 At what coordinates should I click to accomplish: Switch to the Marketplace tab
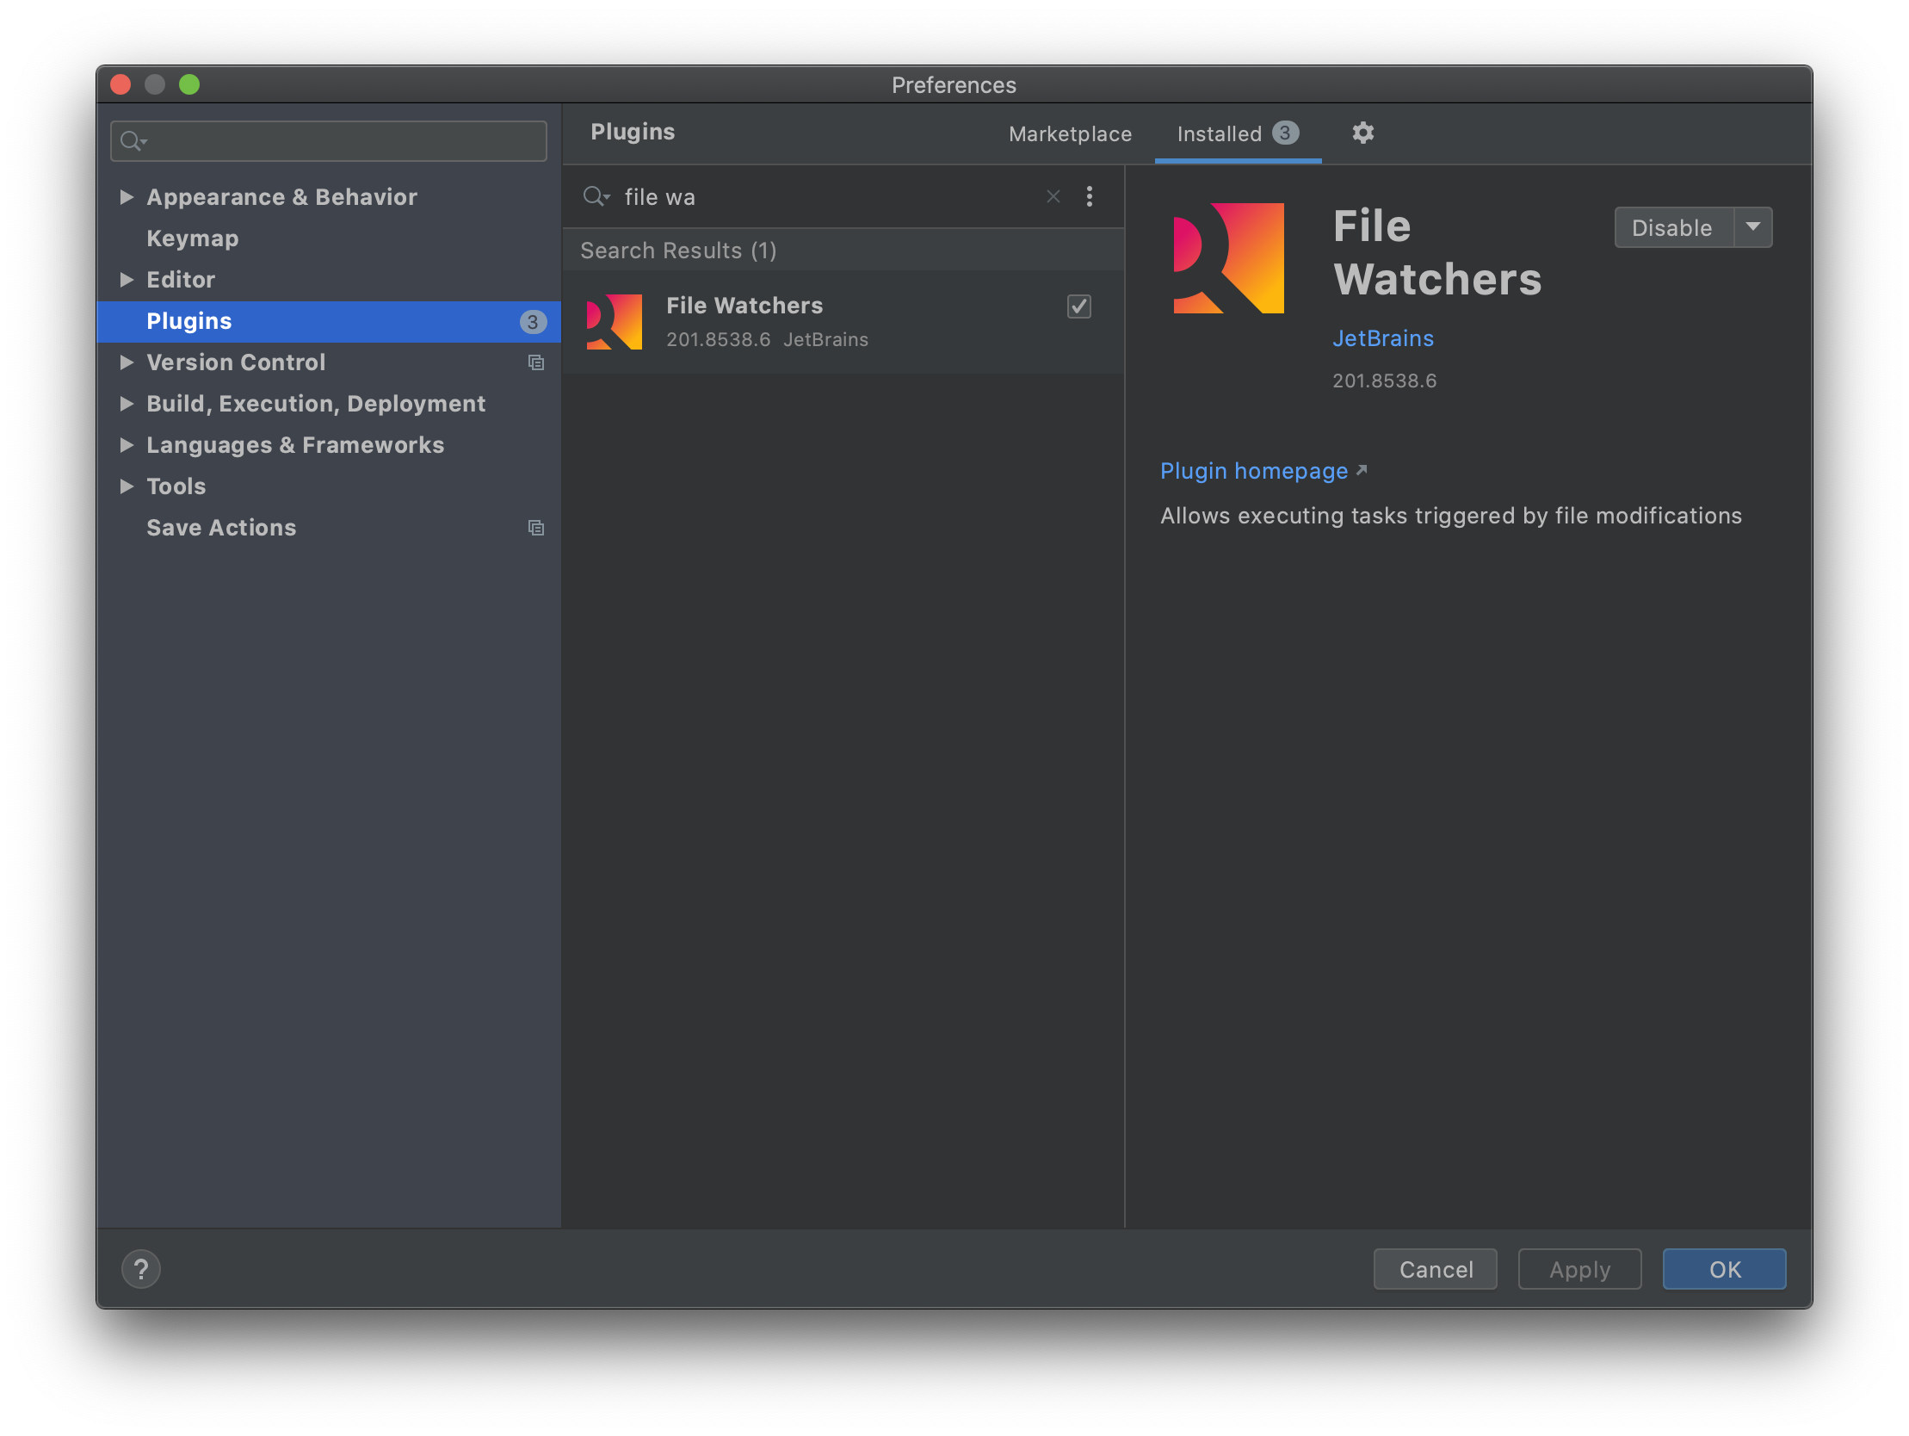tap(1069, 133)
